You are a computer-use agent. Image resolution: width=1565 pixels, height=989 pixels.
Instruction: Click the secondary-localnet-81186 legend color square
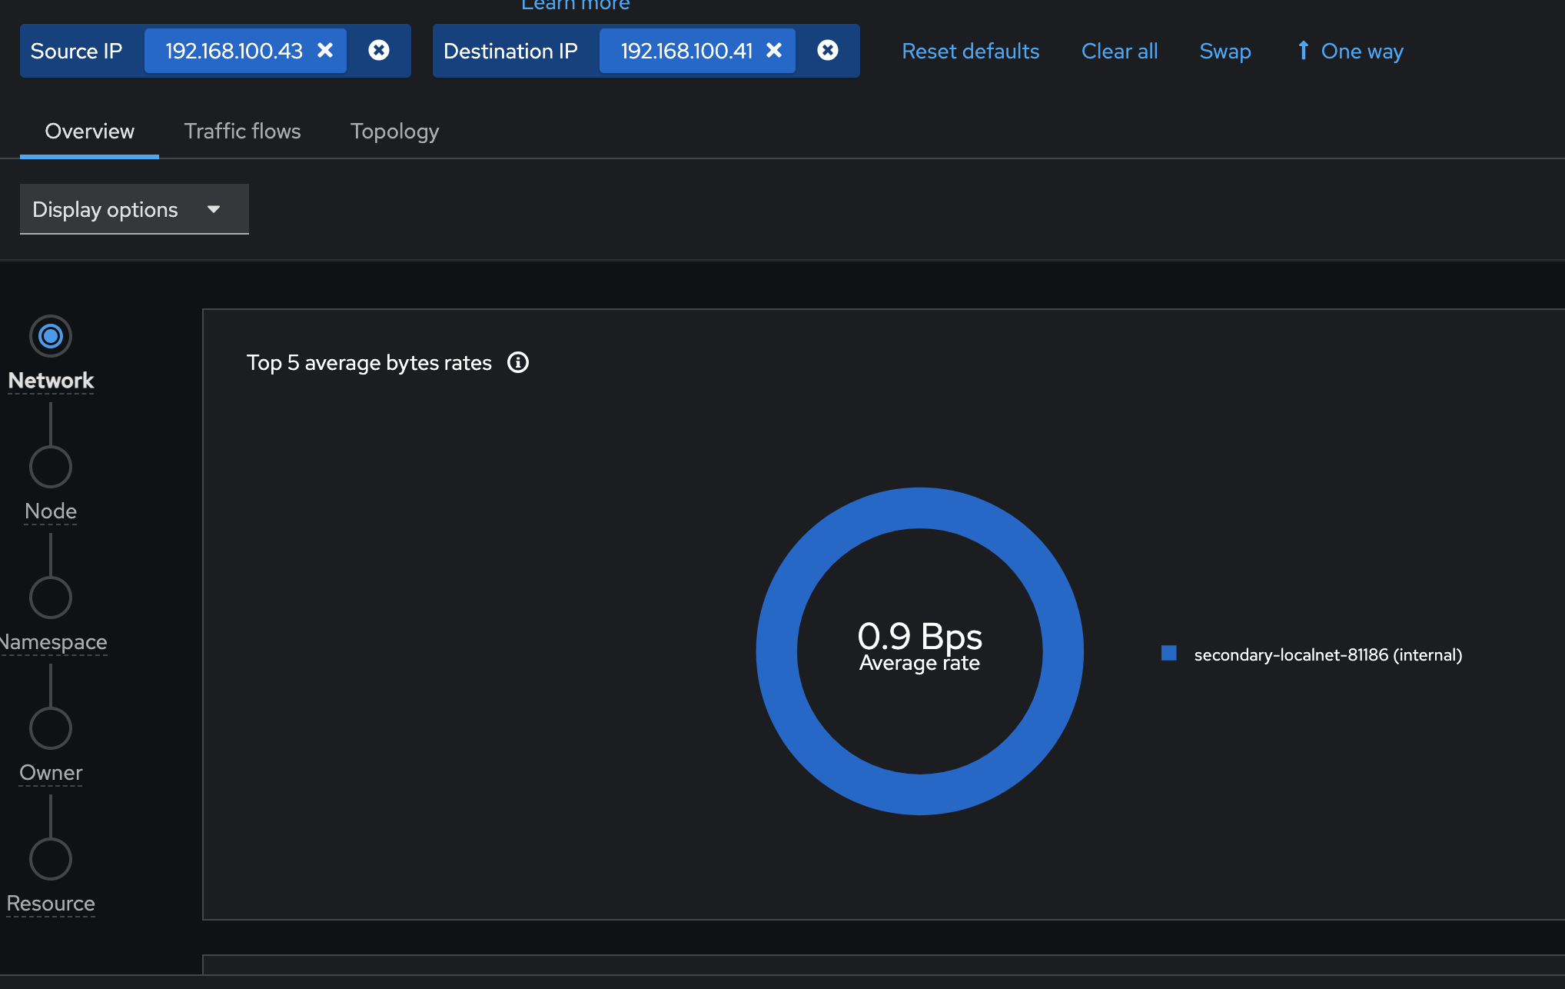coord(1168,654)
